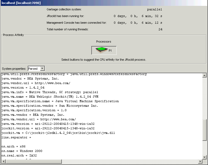This screenshot has height=165, width=208.
Task: Click the 'Garbage collection system:' label
Action: (x=64, y=9)
